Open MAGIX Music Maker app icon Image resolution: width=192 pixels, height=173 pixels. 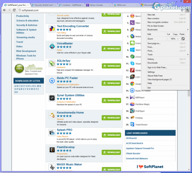click(52, 167)
